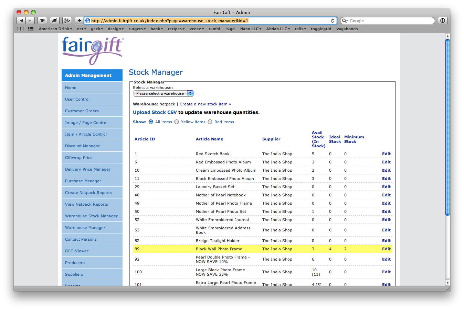Screen dimensions: 464x309
Task: Click the browser back arrow button
Action: coord(21,21)
